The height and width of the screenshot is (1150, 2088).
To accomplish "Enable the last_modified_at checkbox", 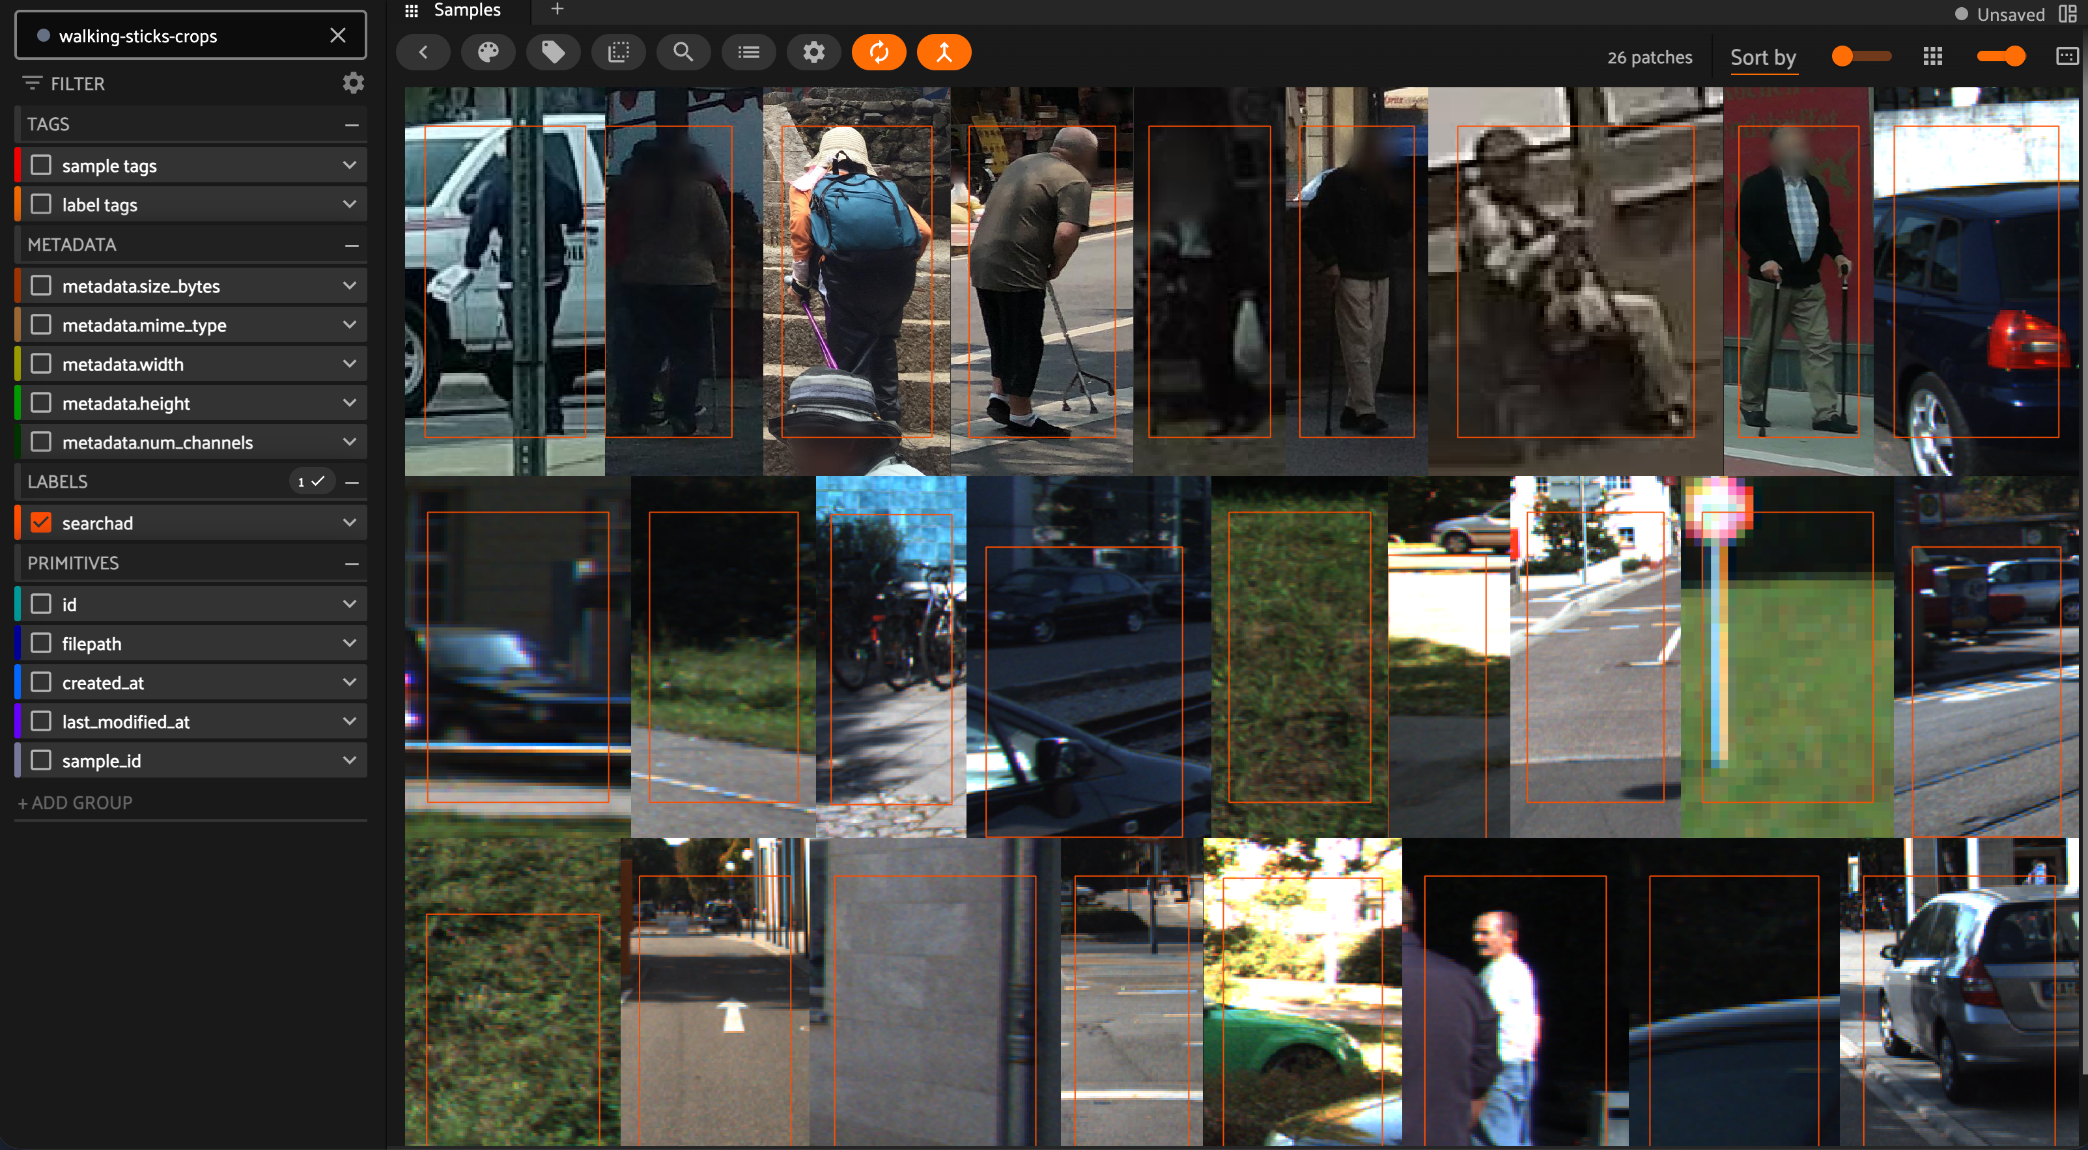I will coord(40,722).
